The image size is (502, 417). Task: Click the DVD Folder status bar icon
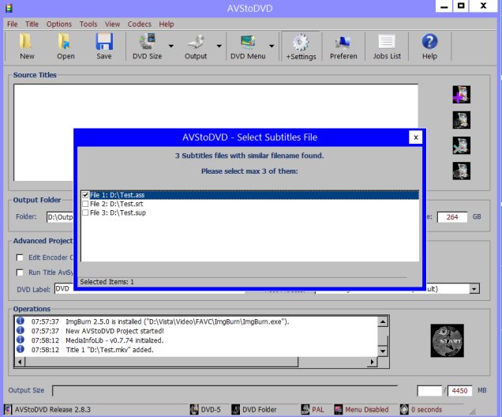pos(236,409)
